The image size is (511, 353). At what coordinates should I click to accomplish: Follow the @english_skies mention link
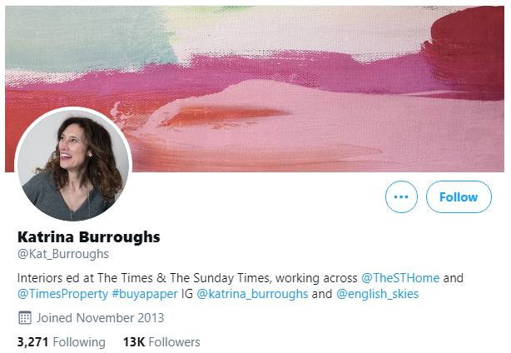(377, 294)
